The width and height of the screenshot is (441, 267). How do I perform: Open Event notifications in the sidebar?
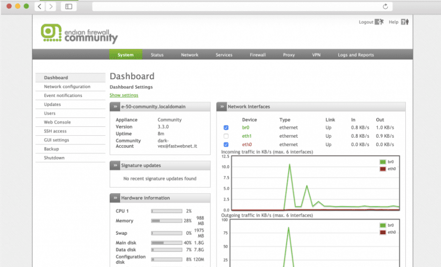[x=71, y=96]
